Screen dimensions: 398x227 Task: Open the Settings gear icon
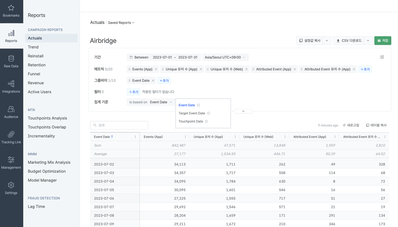[11, 185]
